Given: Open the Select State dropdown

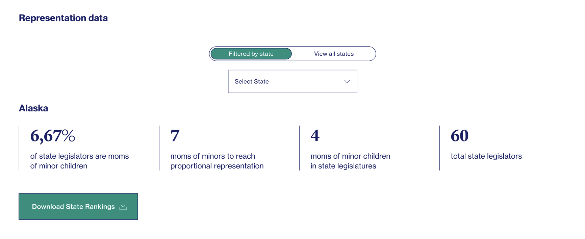Looking at the screenshot, I should 292,81.
